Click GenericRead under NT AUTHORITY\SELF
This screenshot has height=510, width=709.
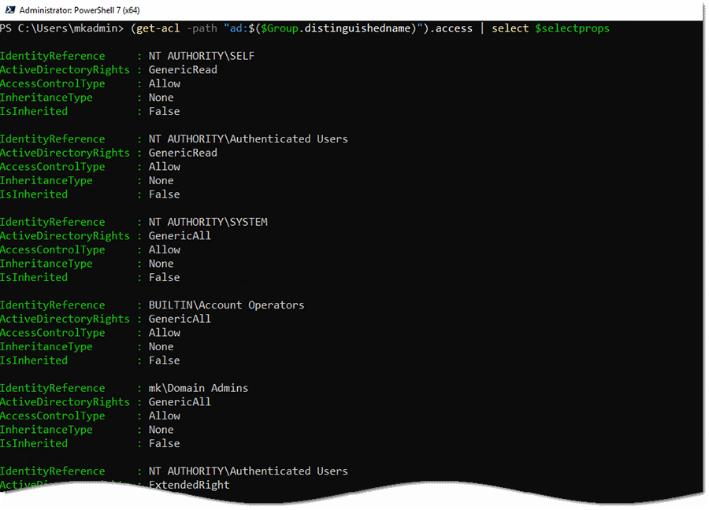(183, 70)
